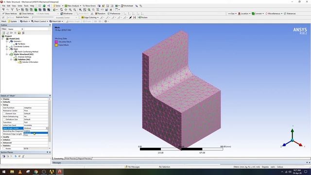Select Solution Information tree item
The height and width of the screenshot is (175, 311).
click(30, 62)
